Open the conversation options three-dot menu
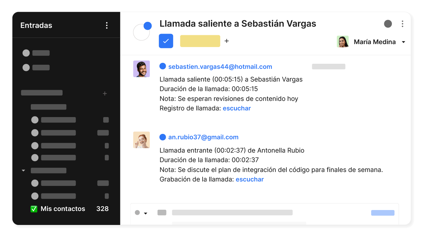 (x=403, y=23)
